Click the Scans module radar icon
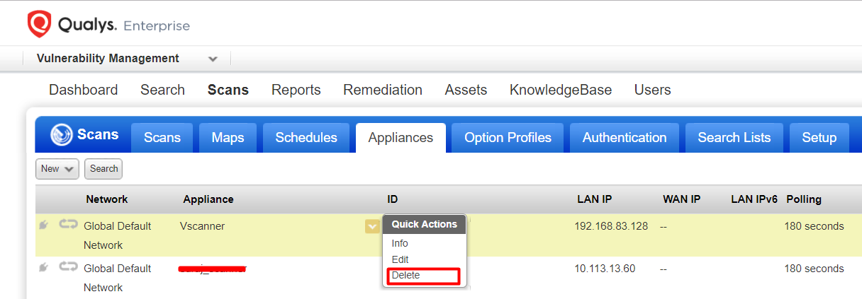 [62, 135]
